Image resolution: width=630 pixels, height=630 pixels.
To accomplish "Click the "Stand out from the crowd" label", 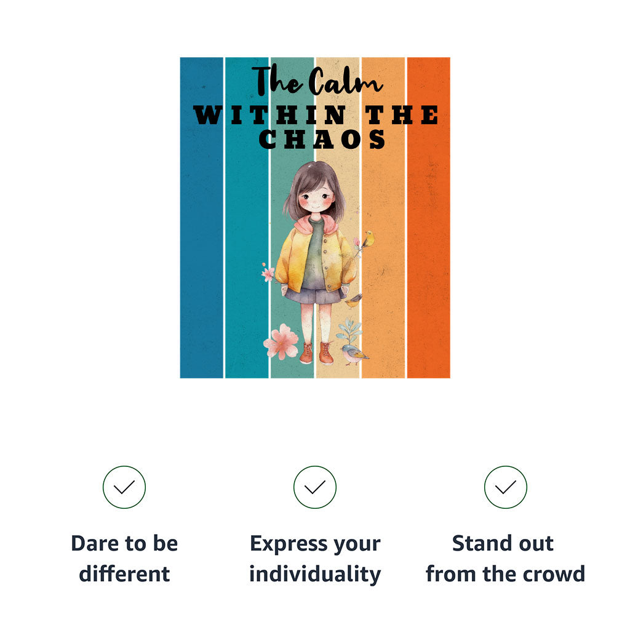I will [x=505, y=559].
